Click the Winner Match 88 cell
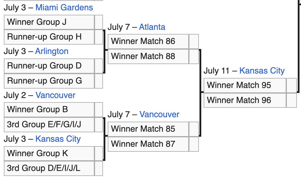The height and width of the screenshot is (186, 301). click(x=148, y=56)
